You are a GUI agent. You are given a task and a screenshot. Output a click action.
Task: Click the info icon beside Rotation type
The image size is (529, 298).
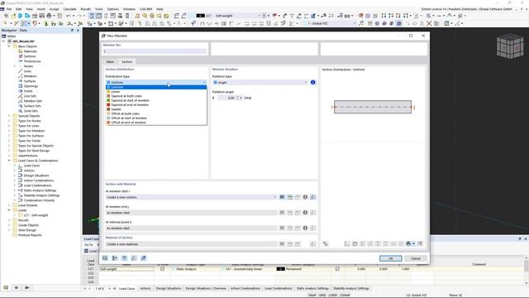pos(312,83)
